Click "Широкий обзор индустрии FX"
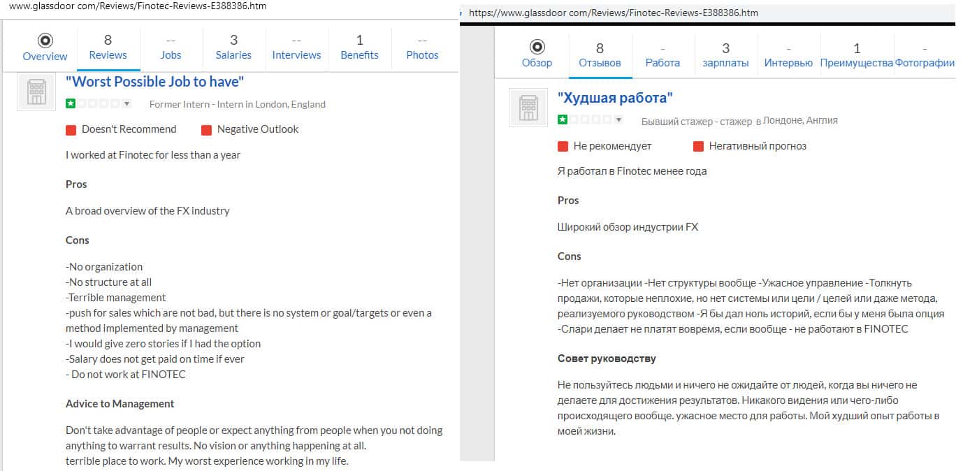This screenshot has width=963, height=471. pyautogui.click(x=628, y=227)
